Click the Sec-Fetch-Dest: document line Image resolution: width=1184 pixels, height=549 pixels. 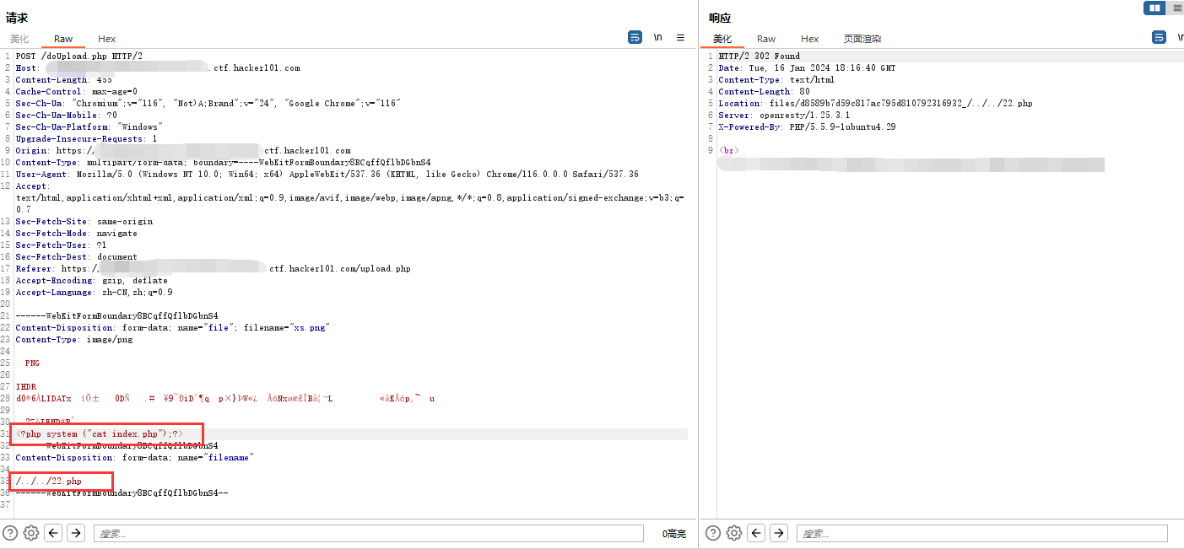point(76,256)
